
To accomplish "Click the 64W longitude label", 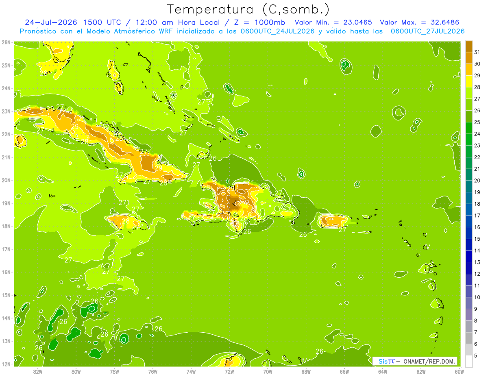I will (x=383, y=371).
